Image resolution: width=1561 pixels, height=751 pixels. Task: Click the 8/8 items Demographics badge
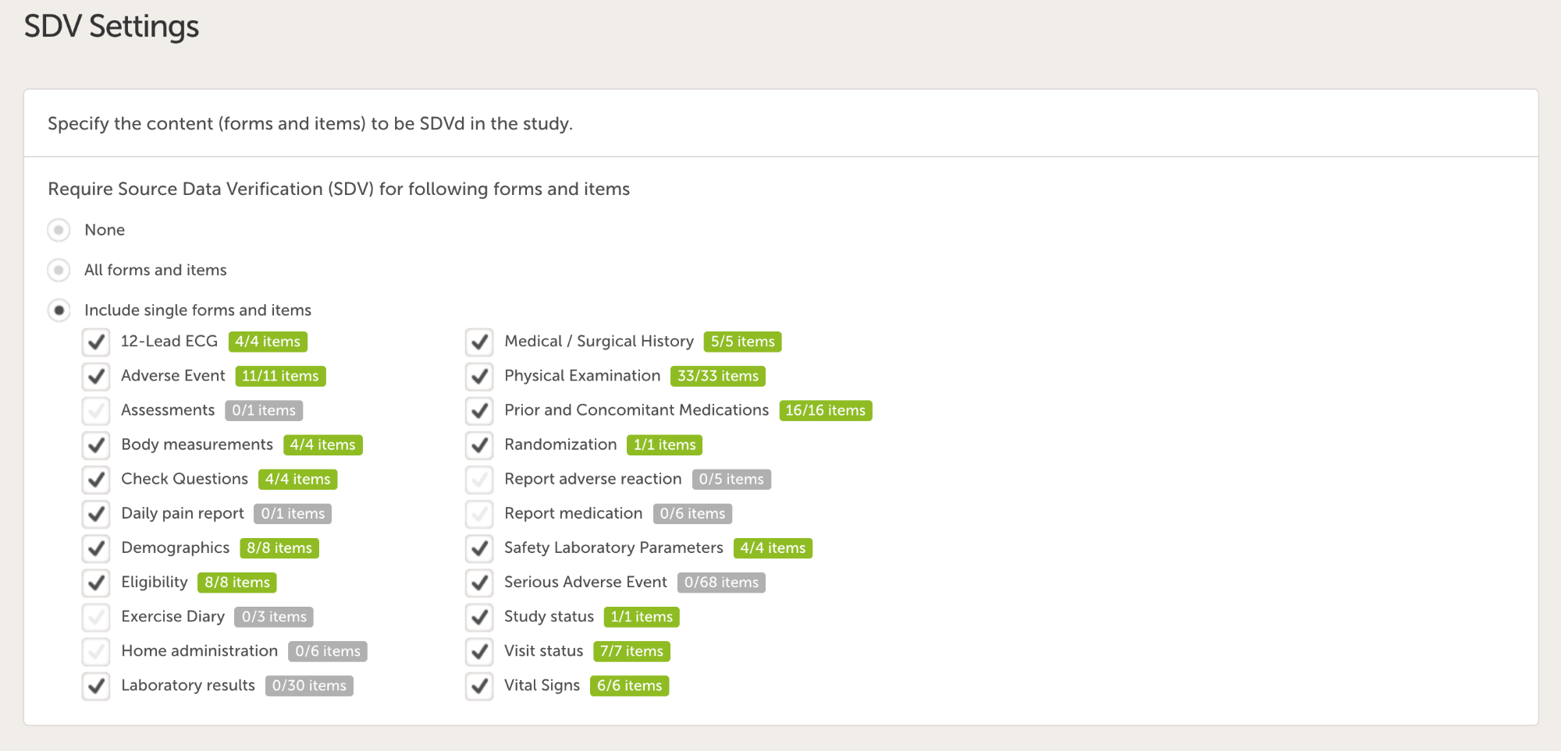coord(279,548)
